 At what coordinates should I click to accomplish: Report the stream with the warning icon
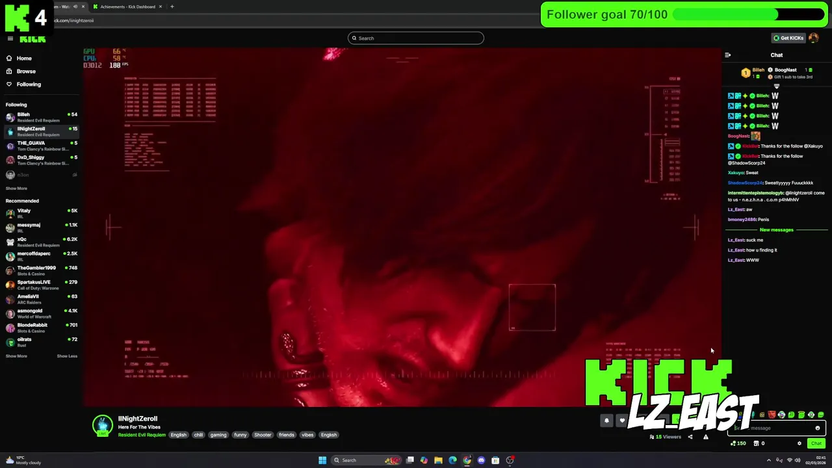[x=706, y=437]
